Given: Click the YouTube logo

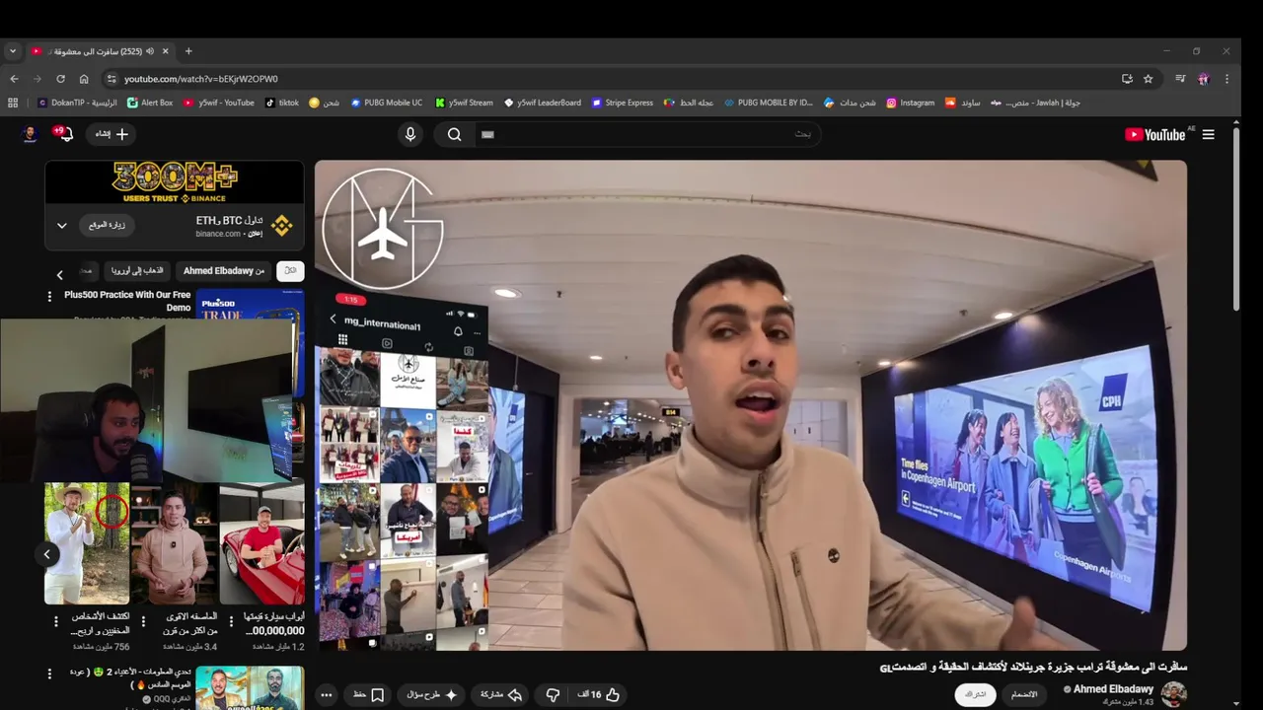Looking at the screenshot, I should point(1155,135).
